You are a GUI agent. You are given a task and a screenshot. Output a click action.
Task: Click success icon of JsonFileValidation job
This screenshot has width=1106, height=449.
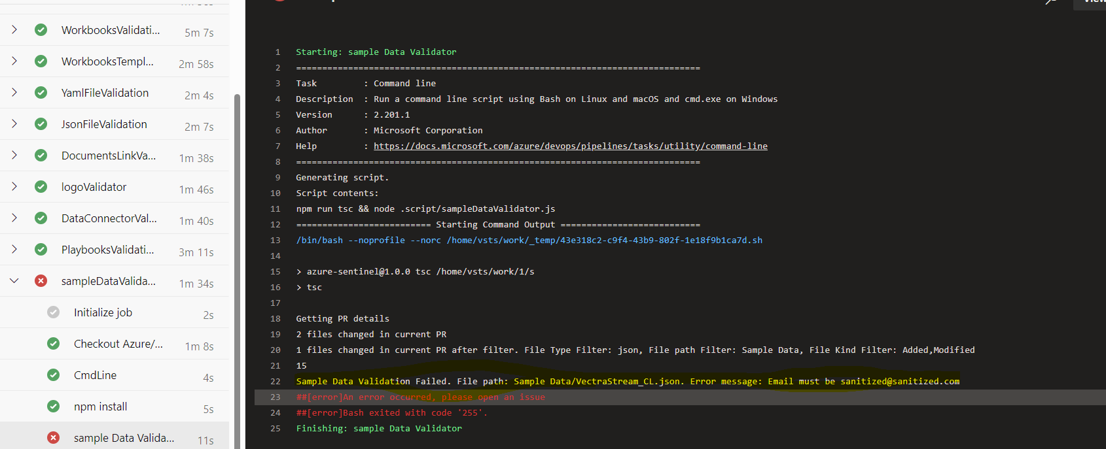tap(41, 124)
